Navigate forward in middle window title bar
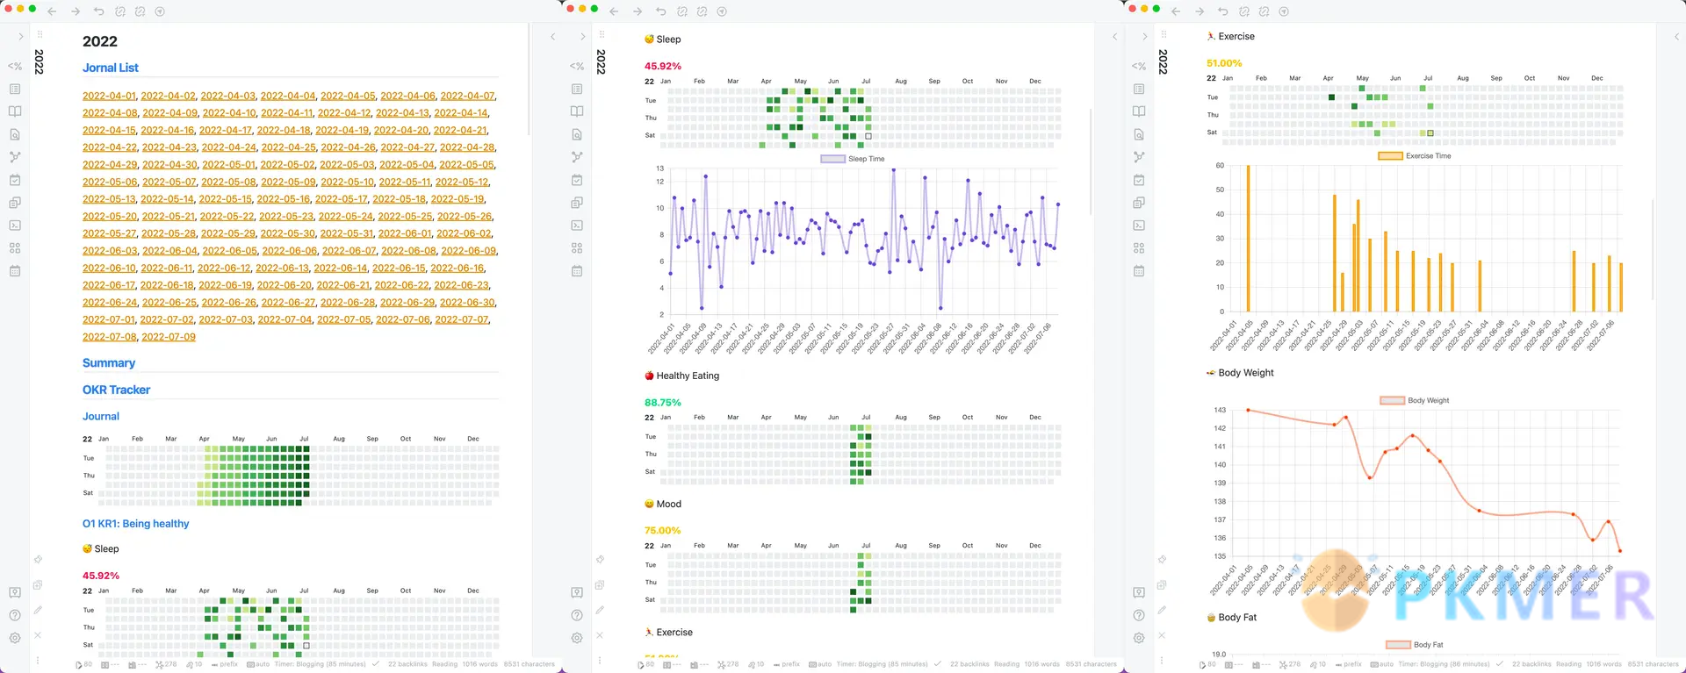Image resolution: width=1686 pixels, height=673 pixels. click(638, 11)
